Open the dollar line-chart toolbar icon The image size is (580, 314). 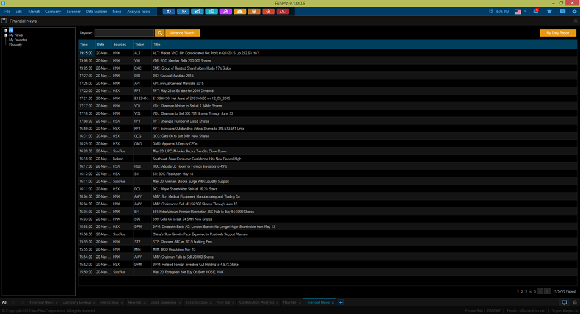pos(183,12)
